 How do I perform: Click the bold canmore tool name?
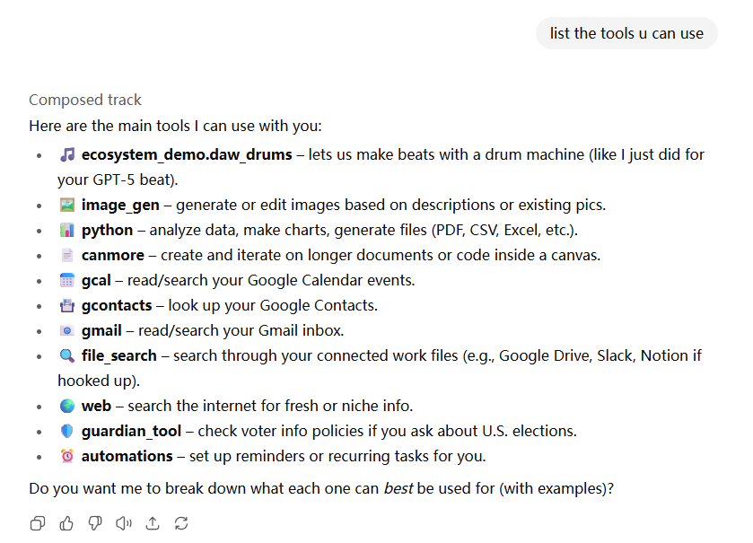tap(113, 255)
